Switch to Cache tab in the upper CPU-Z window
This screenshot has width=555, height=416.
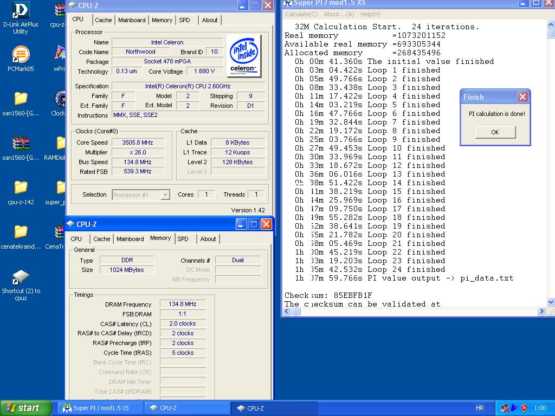tap(104, 20)
